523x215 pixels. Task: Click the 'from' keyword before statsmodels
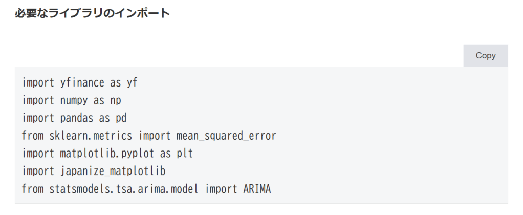coord(33,189)
